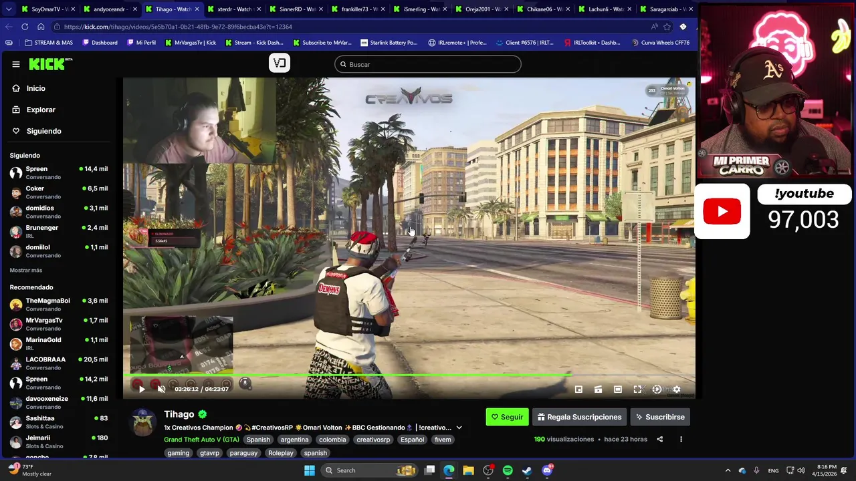Select the Spanish tag
This screenshot has height=481, width=856.
258,440
